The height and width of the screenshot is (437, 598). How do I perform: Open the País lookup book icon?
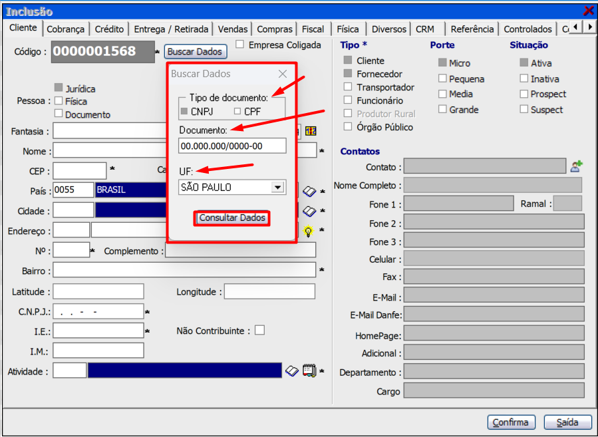click(309, 192)
